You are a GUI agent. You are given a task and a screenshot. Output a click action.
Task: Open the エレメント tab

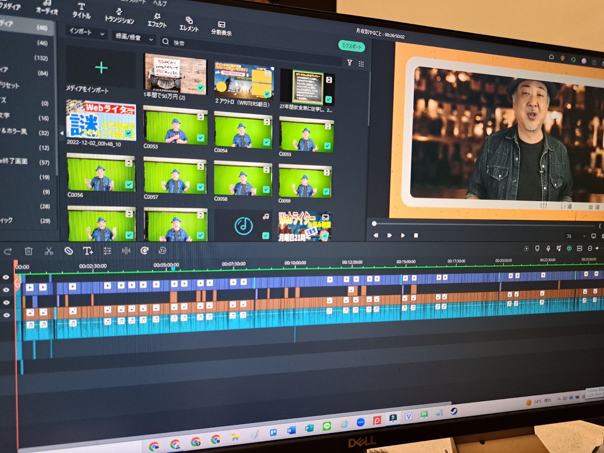pyautogui.click(x=189, y=24)
